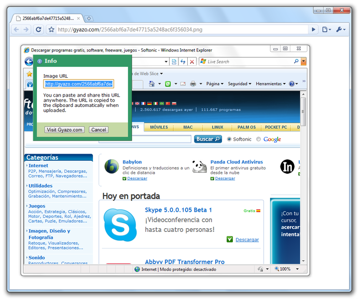
Task: Close the 2566abf6a7de47715a5248 tab
Action: click(x=78, y=18)
